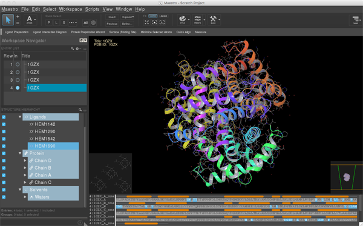Uncheck the Chain C checkbox
Image resolution: width=363 pixels, height=226 pixels.
point(4,182)
